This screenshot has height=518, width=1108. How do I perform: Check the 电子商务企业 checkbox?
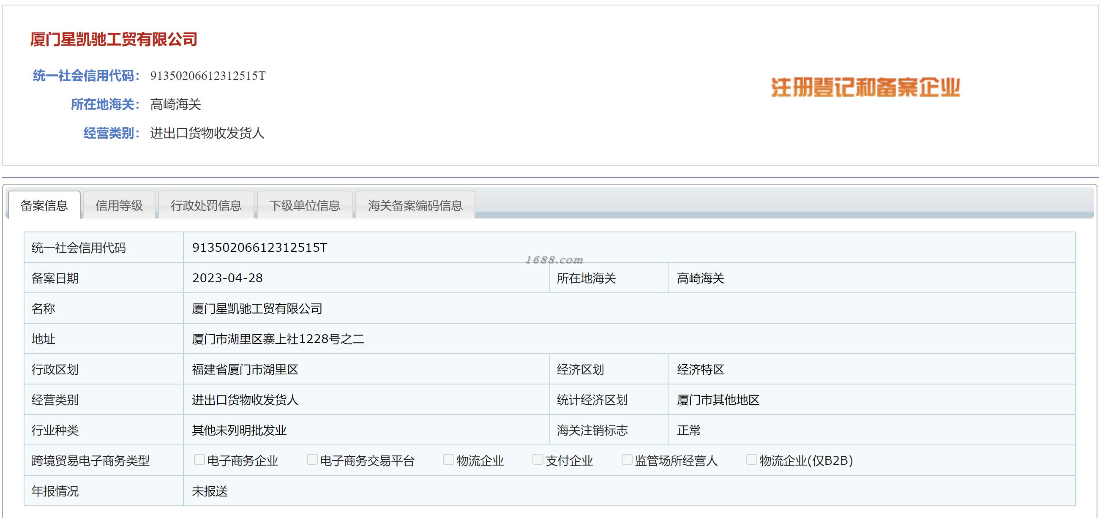pos(199,460)
